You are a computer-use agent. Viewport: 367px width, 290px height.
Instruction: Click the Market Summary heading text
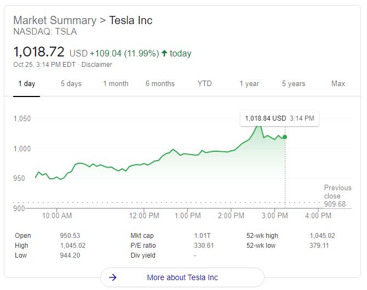pos(54,20)
